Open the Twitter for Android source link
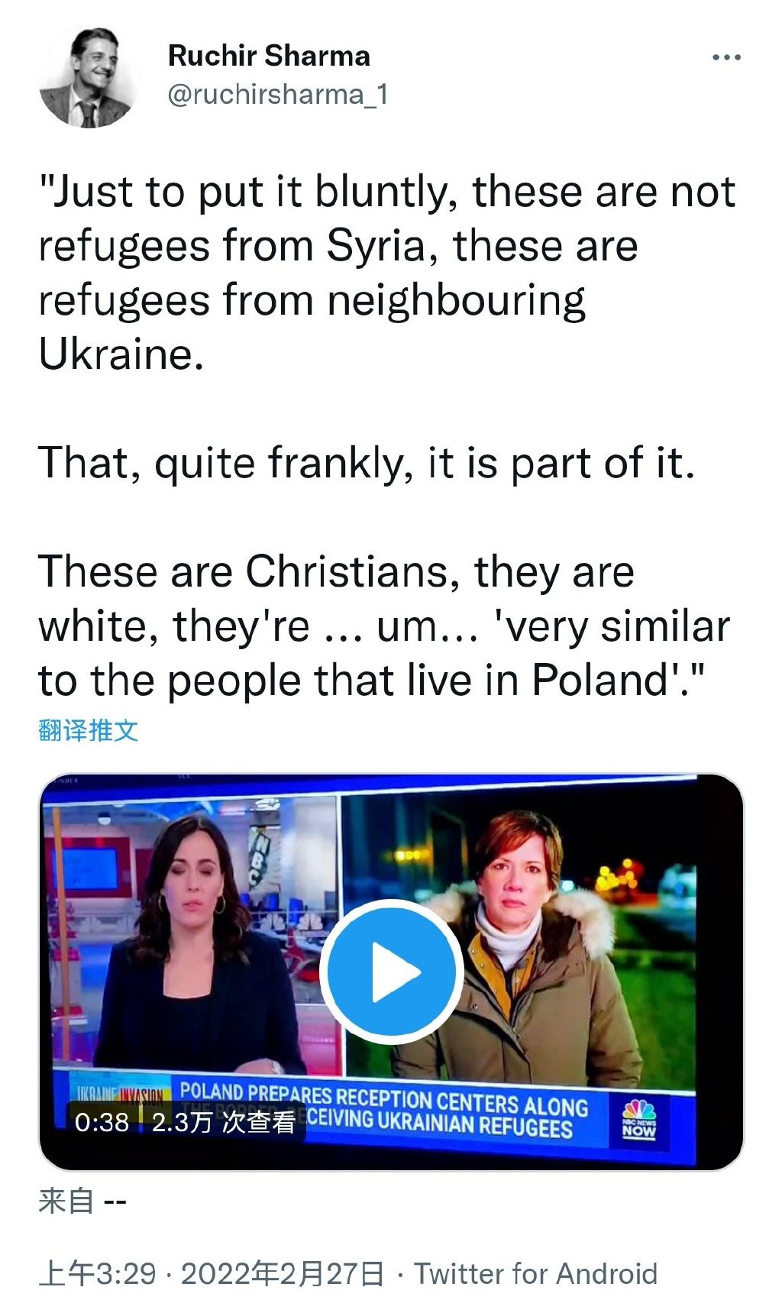The height and width of the screenshot is (1313, 782). point(535,1274)
